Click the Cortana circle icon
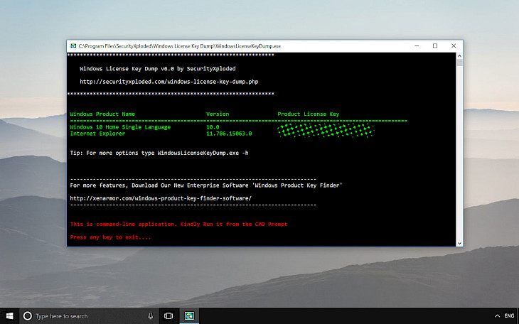 tap(28, 316)
